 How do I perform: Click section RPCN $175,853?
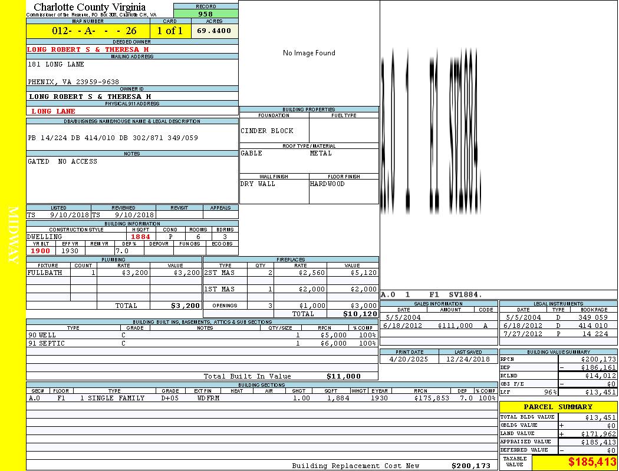coord(432,398)
